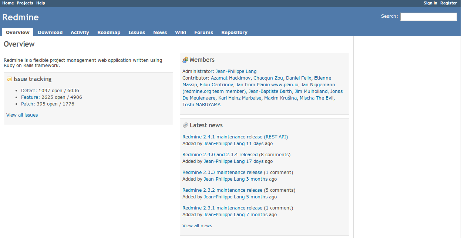Viewport: 461px width, 238px height.
Task: Open Azamat Hackimov's profile
Action: coord(231,78)
